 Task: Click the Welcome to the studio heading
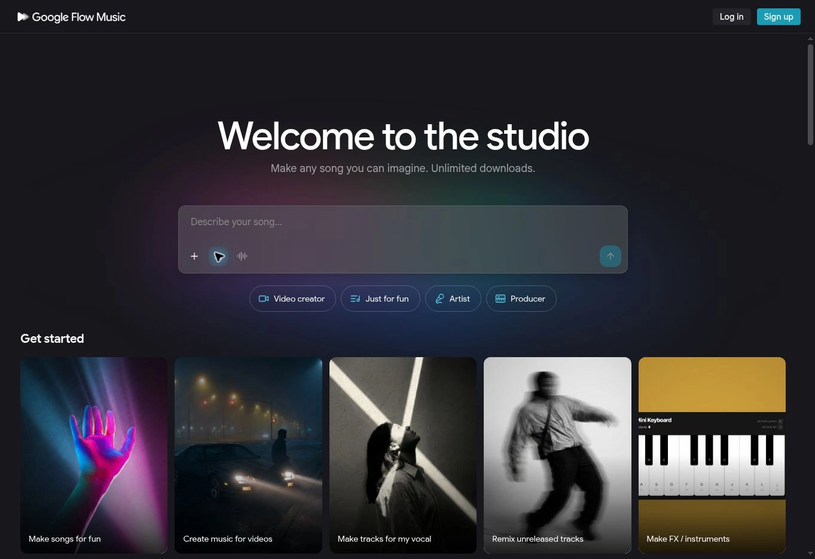403,136
